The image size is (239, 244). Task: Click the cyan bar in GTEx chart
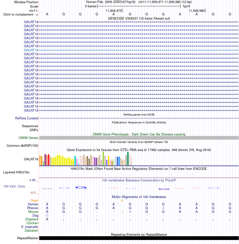click(x=75, y=160)
